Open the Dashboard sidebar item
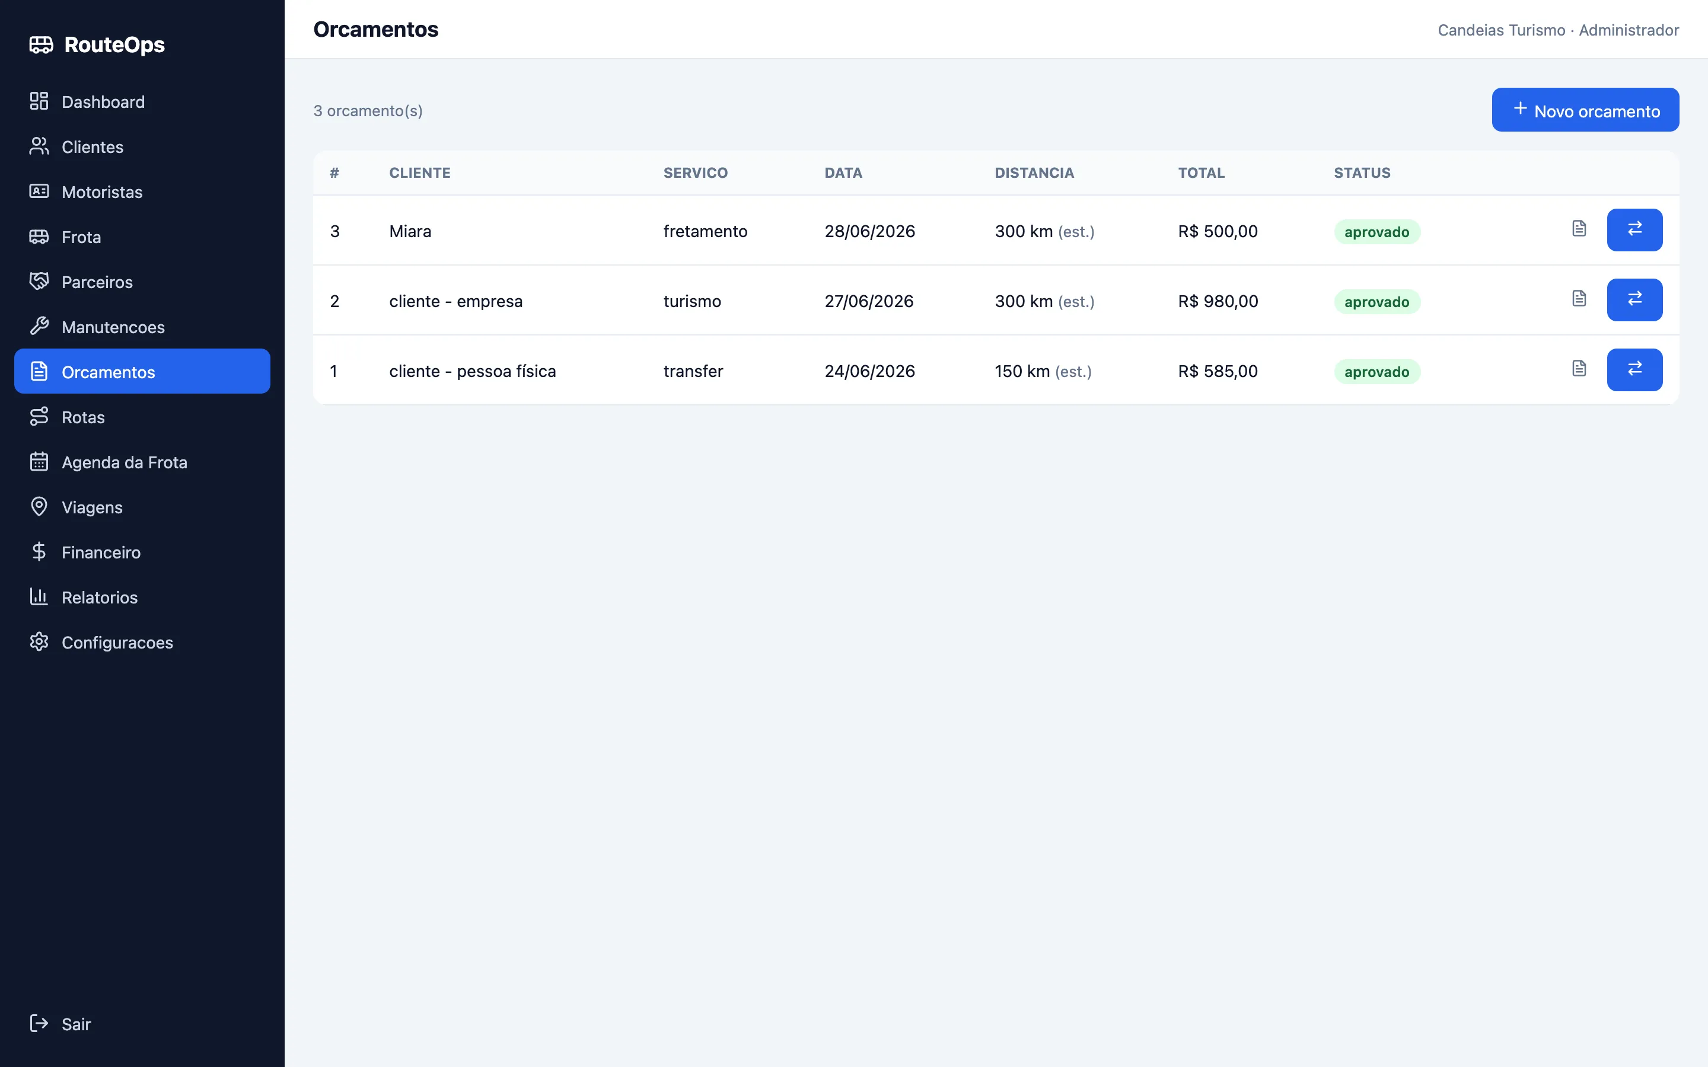Screen dimensions: 1708x1067 pos(142,101)
